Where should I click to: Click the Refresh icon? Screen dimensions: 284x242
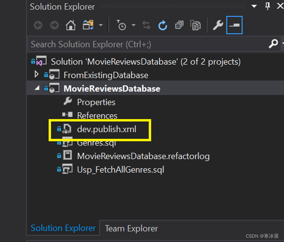pos(163,25)
